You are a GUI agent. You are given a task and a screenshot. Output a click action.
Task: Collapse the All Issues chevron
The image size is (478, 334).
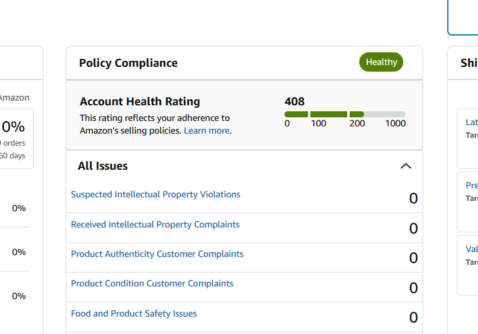(406, 166)
